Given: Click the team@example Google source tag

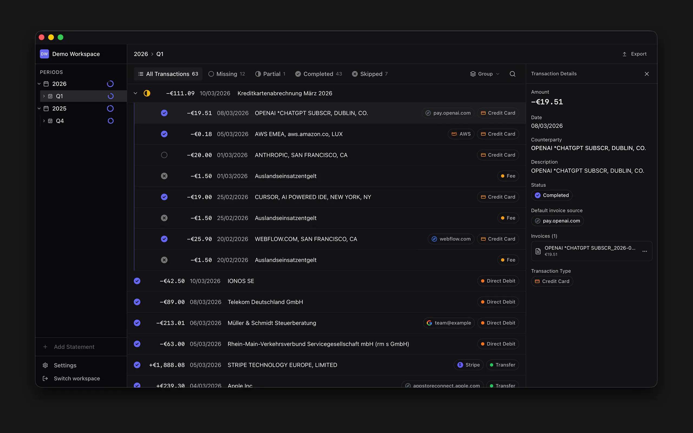Looking at the screenshot, I should pos(449,323).
